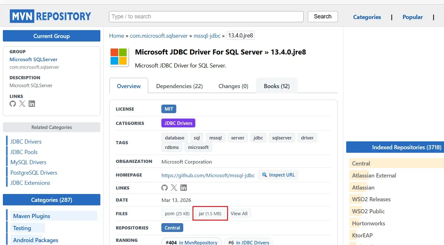Download the jar (1.5 MB) file
Viewport: 444px width, 245px height.
(x=210, y=213)
